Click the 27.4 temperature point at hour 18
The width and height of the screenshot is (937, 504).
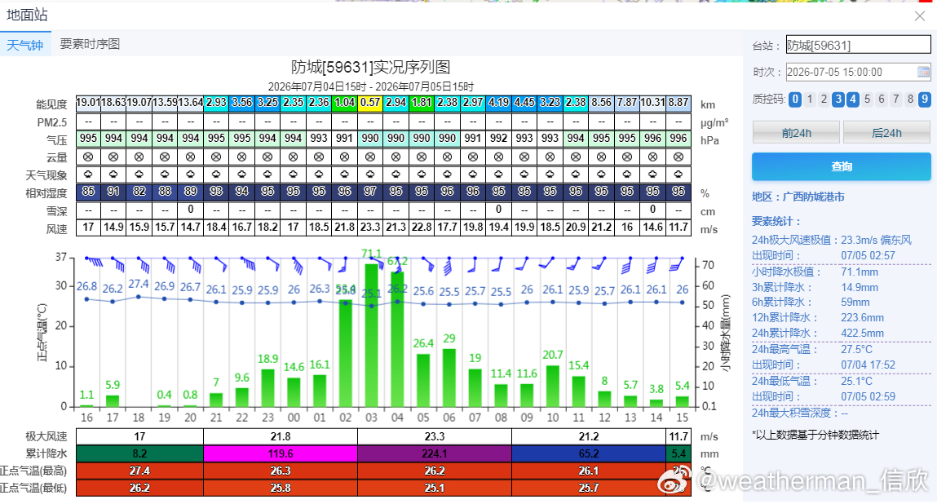(139, 297)
